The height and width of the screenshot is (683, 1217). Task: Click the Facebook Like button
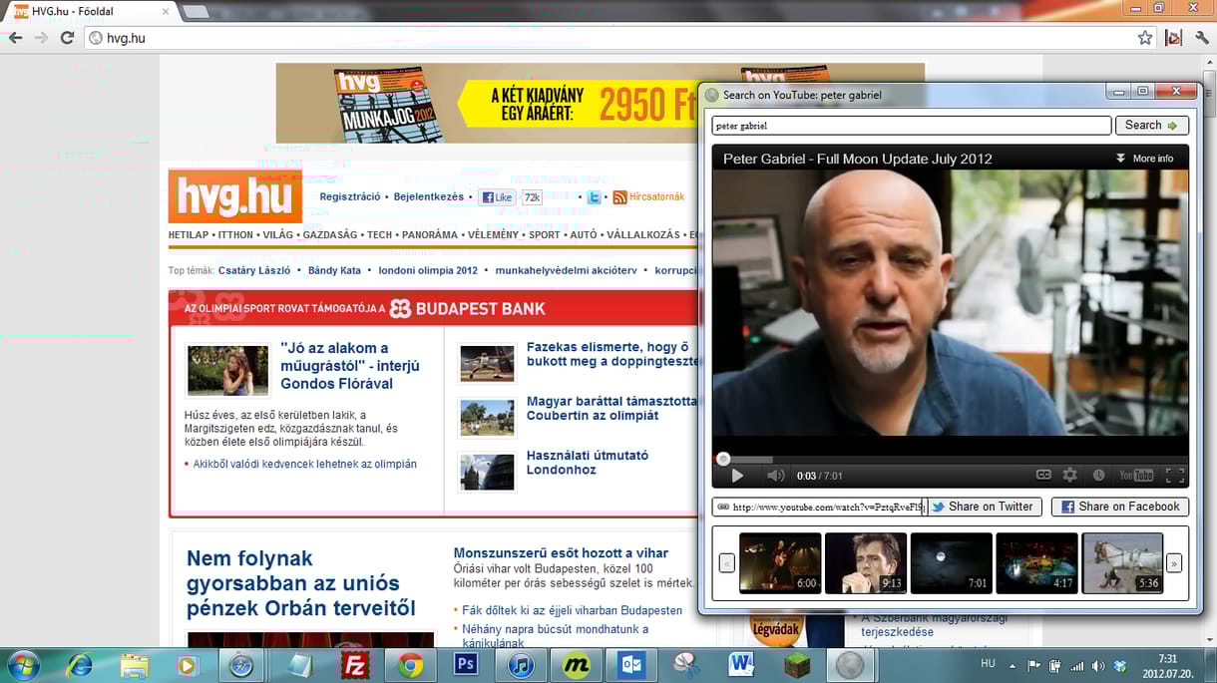(497, 197)
